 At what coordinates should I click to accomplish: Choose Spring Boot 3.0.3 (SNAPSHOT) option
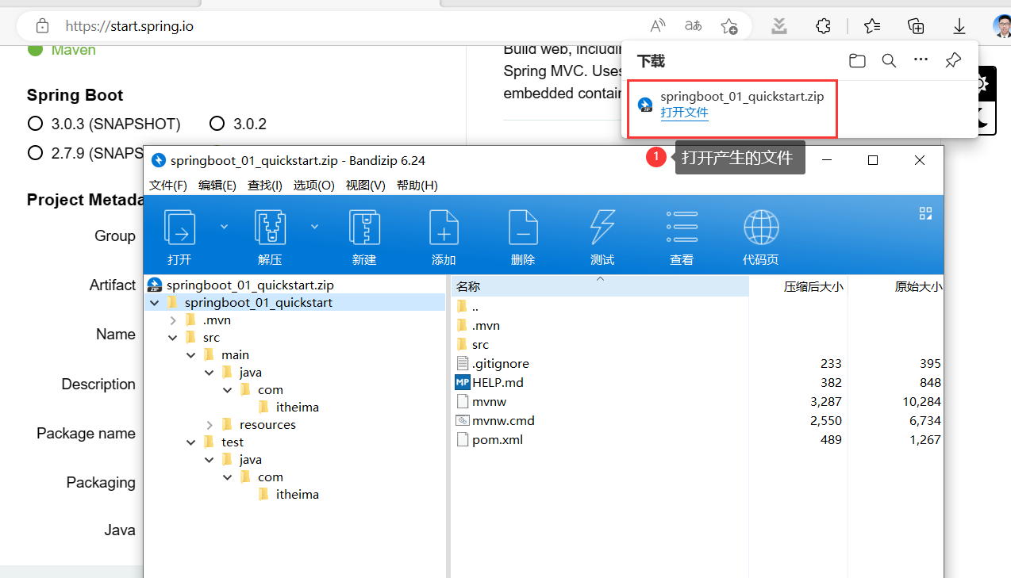(35, 123)
